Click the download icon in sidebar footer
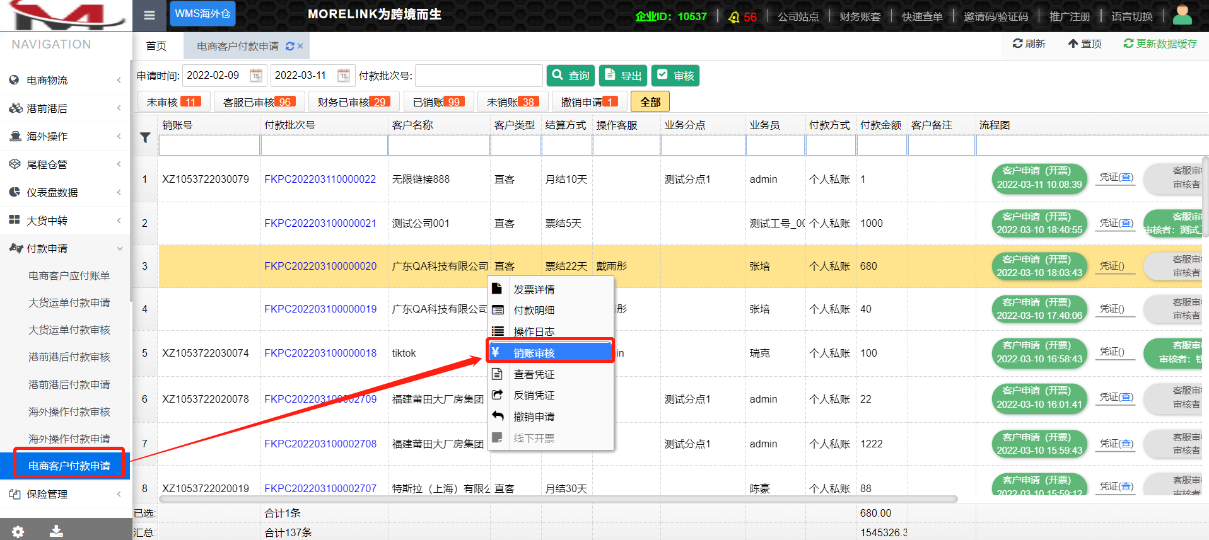Viewport: 1209px width, 540px height. click(56, 531)
